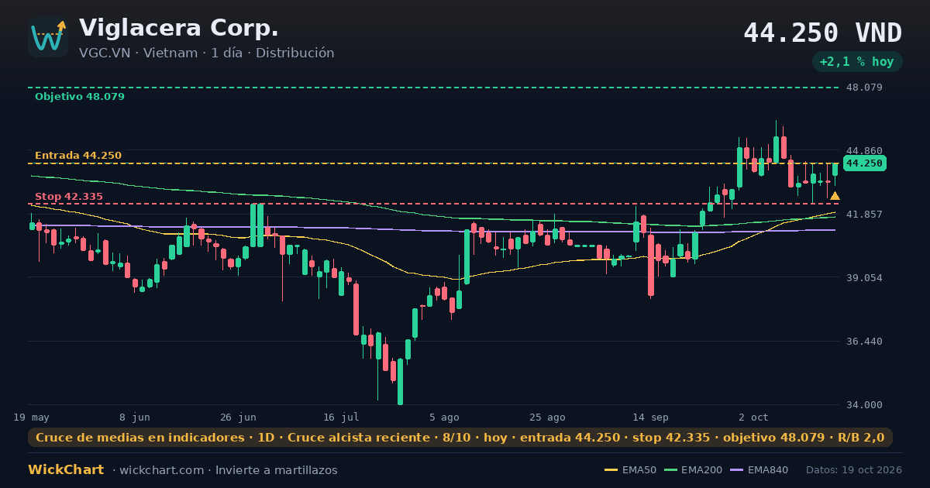
Task: Select the Objetivo 48.079 line label
Action: tap(79, 97)
